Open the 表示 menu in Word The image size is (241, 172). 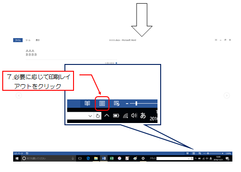click(x=38, y=40)
